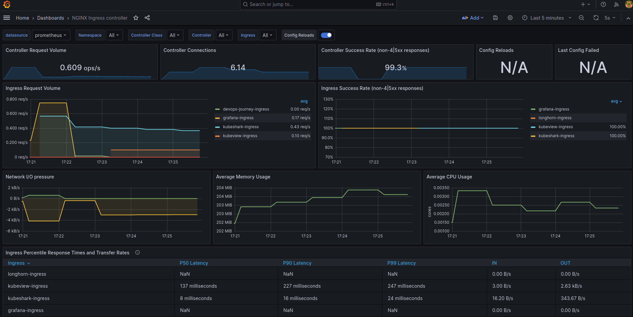
Task: Toggle kubeview-ingress series in Success Rate legend
Action: [556, 127]
